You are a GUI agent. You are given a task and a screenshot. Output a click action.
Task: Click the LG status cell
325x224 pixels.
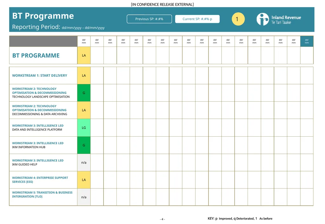(x=84, y=128)
